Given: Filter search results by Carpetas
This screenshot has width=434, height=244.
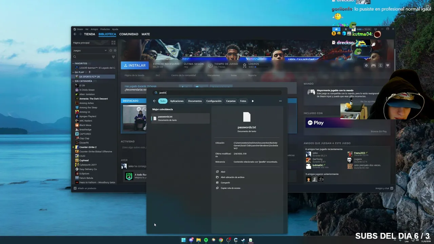Looking at the screenshot, I should point(231,101).
